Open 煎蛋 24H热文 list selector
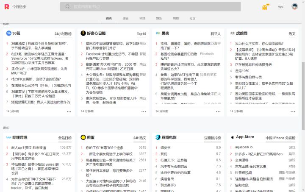 (x=140, y=138)
